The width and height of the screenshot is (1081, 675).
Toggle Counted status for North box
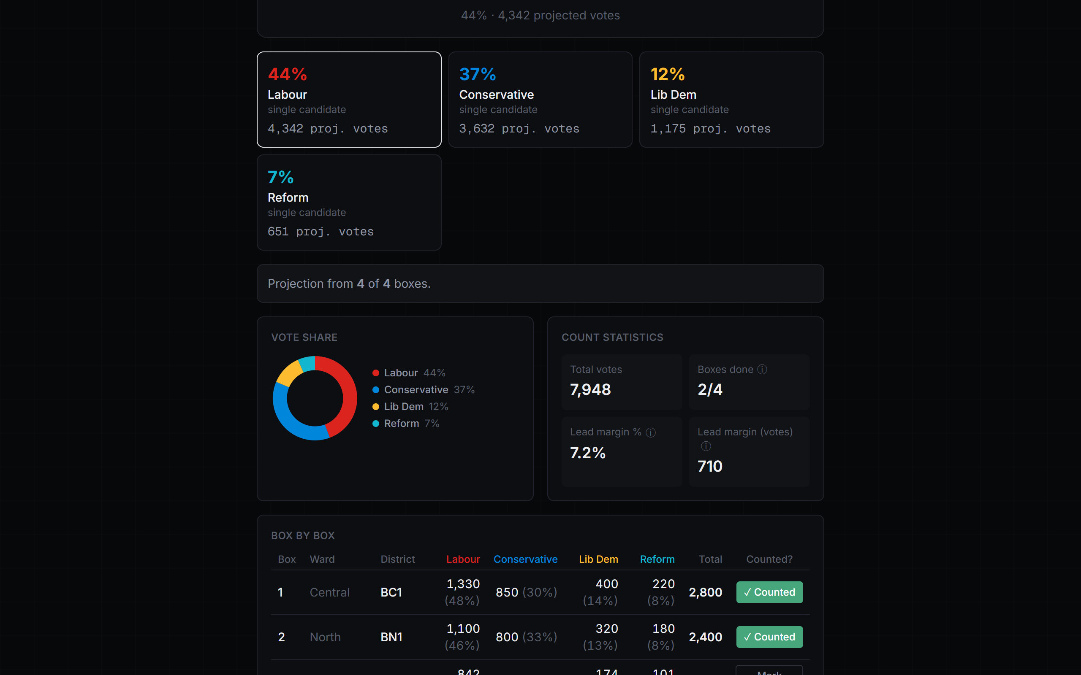point(769,637)
